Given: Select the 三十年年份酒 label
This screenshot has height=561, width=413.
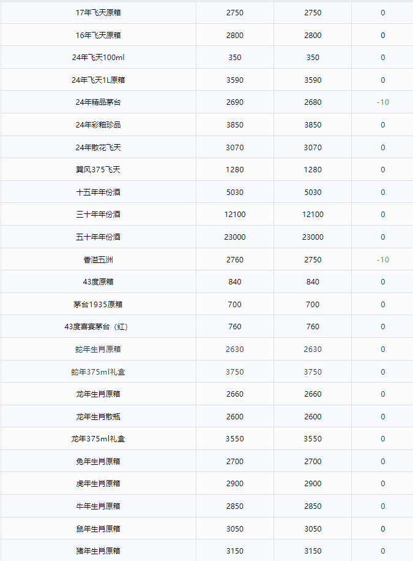Looking at the screenshot, I should coord(98,214).
